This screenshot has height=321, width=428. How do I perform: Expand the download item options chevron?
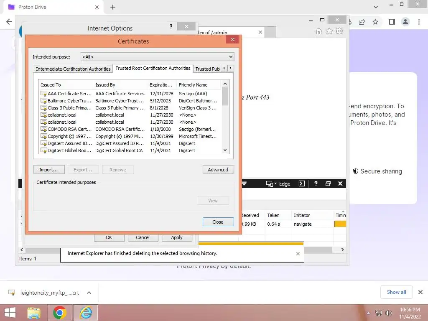[x=89, y=293]
